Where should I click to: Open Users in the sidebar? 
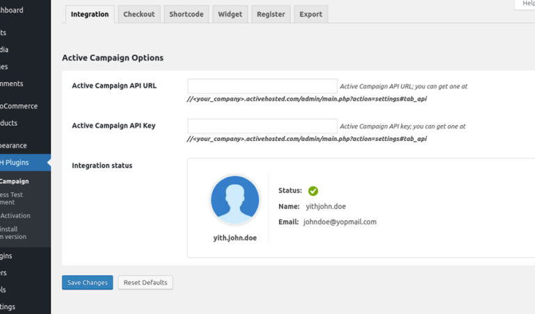[25, 273]
